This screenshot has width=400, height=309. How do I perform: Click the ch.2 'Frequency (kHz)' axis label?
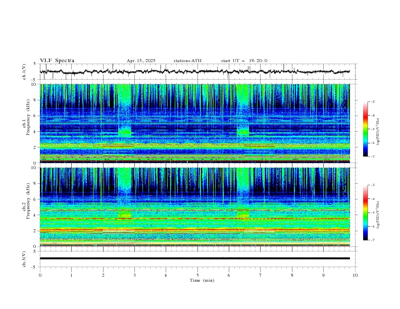pyautogui.click(x=28, y=201)
